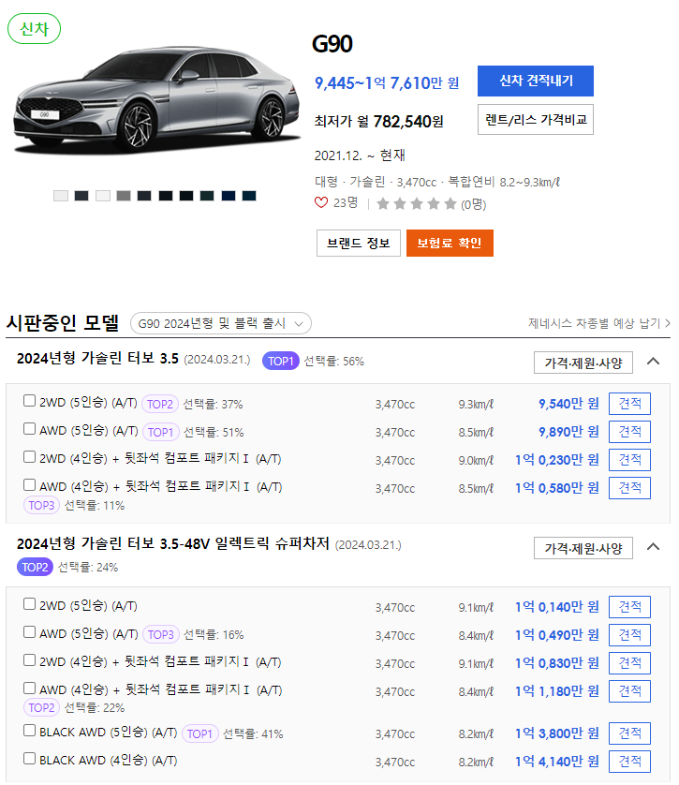Select the white third color swatch

pos(103,196)
